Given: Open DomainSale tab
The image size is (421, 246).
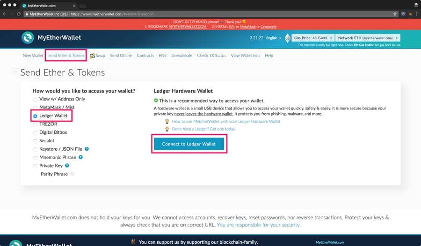Looking at the screenshot, I should (182, 55).
